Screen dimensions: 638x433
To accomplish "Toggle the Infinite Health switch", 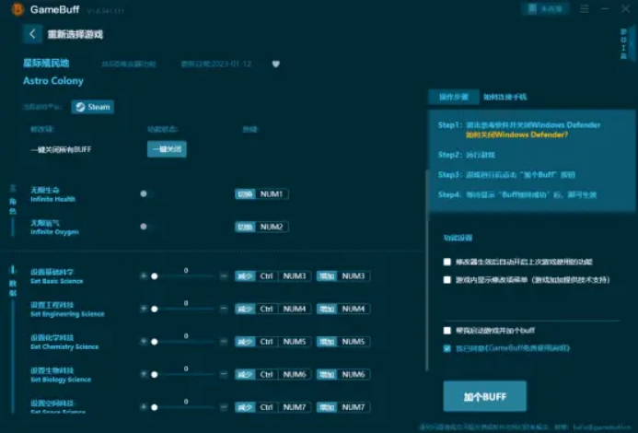I will (147, 193).
